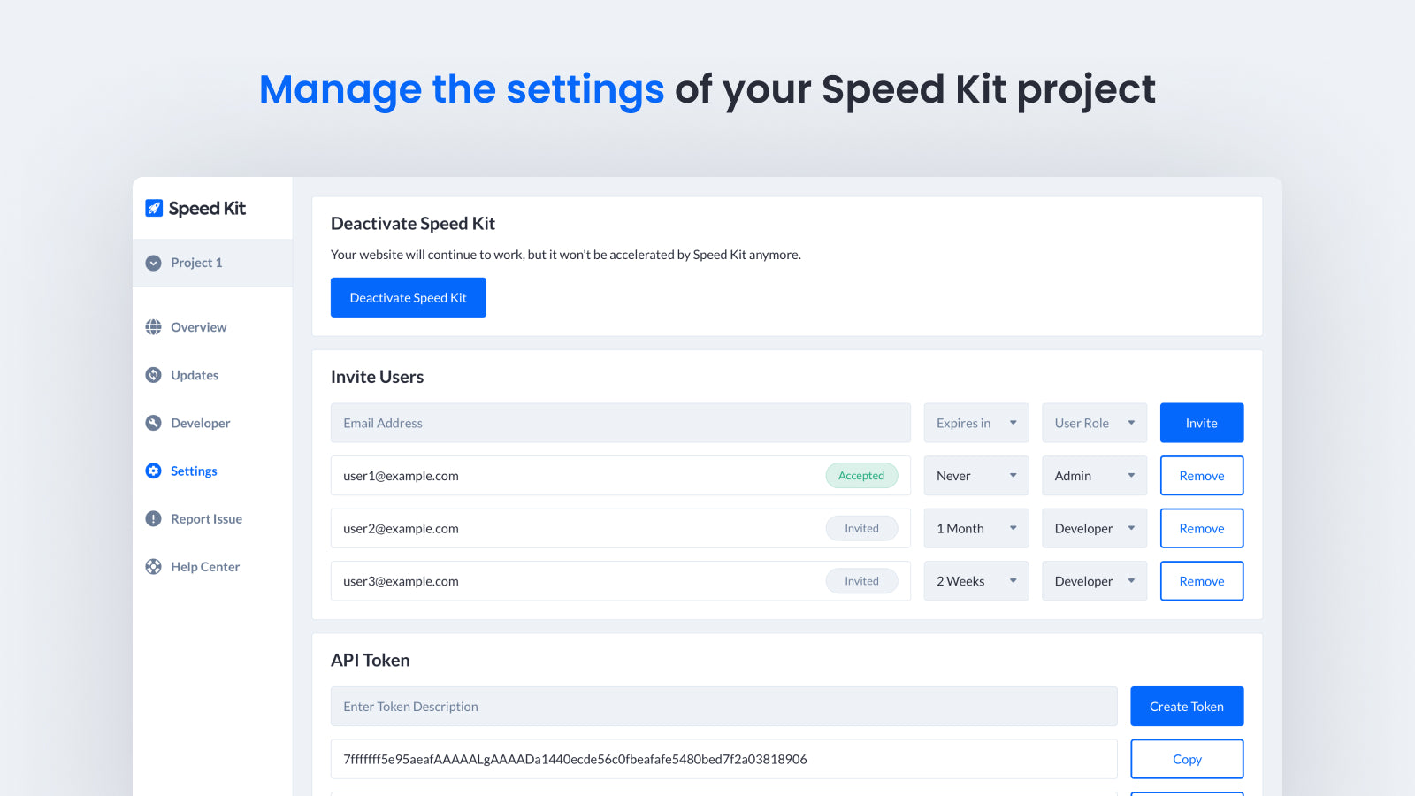Click the Report Issue exclamation icon
This screenshot has width=1415, height=796.
(153, 518)
